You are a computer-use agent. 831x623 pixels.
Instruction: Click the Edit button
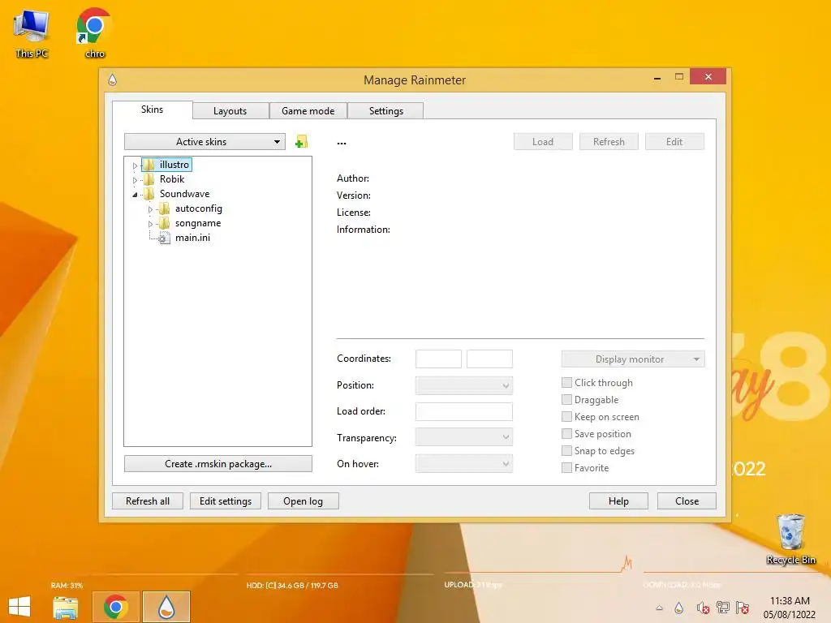coord(674,141)
